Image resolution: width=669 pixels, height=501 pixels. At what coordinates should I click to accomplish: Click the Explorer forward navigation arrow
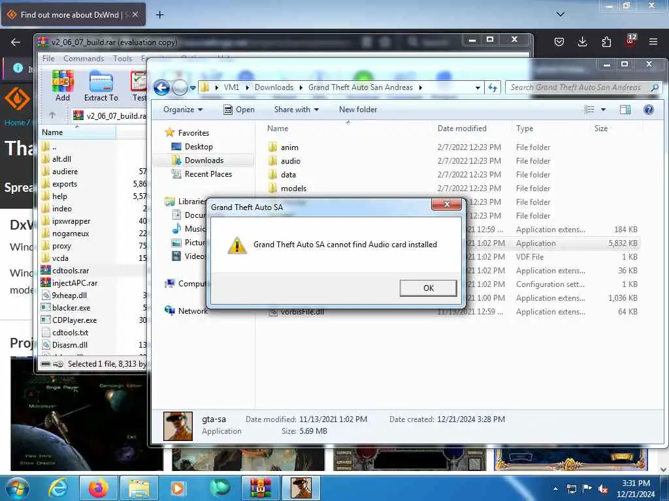(180, 88)
